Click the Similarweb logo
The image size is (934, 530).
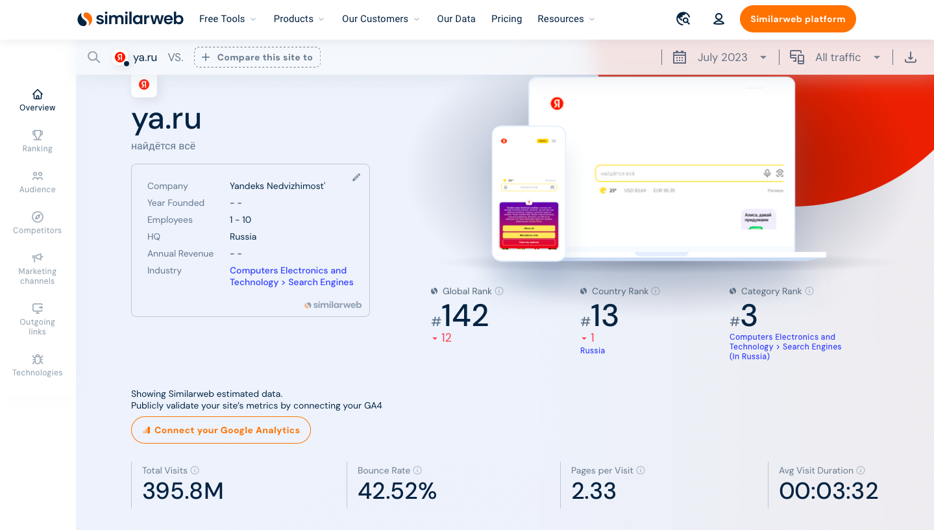(x=130, y=19)
